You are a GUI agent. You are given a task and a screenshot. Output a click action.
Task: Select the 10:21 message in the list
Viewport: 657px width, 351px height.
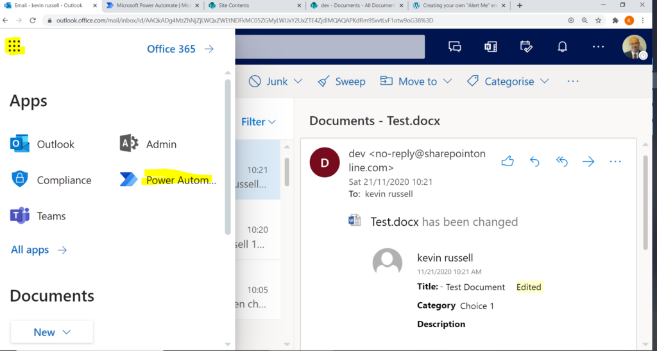[x=258, y=169]
